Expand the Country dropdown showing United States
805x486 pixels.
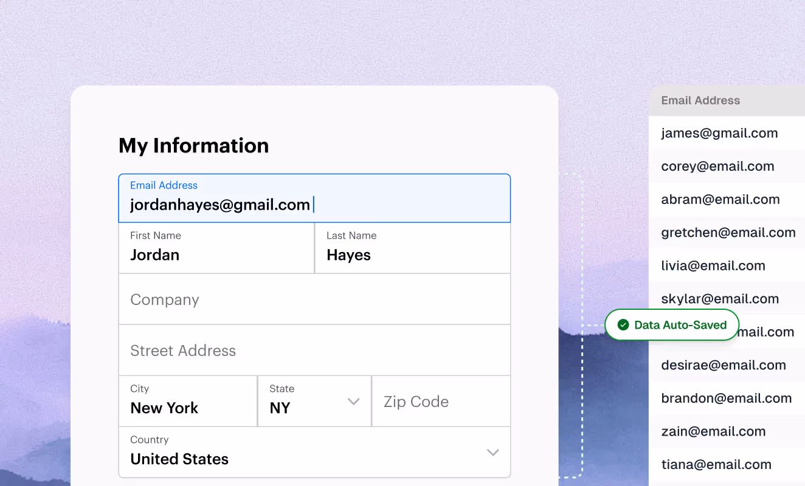pyautogui.click(x=314, y=452)
